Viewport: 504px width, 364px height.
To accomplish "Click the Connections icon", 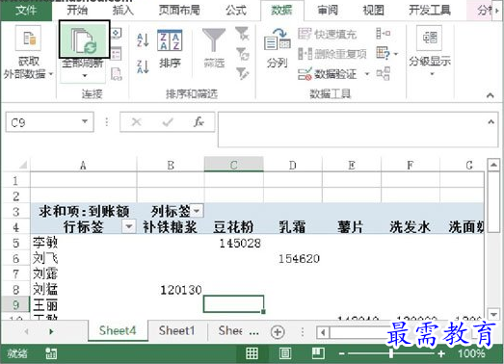I will coord(116,33).
